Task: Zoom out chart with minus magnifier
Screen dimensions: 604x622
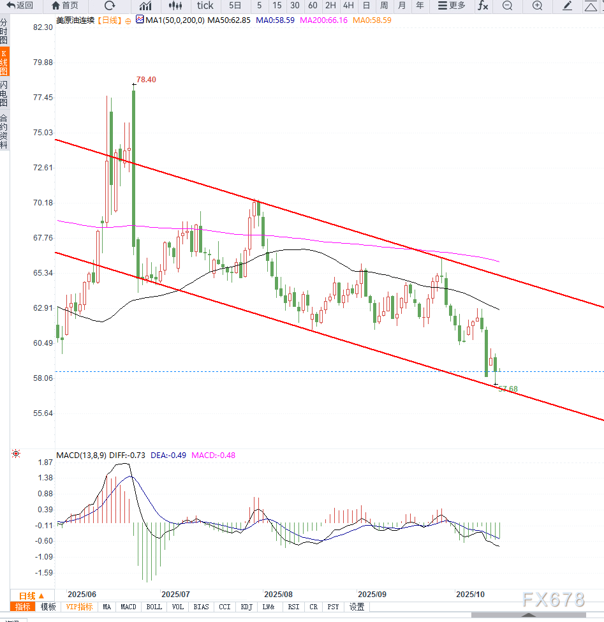Action: pyautogui.click(x=507, y=6)
